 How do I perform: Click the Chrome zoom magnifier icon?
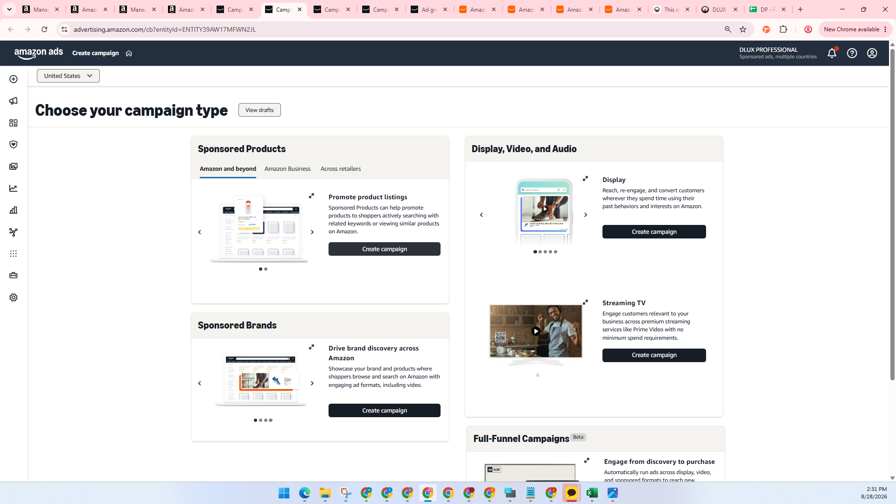728,29
